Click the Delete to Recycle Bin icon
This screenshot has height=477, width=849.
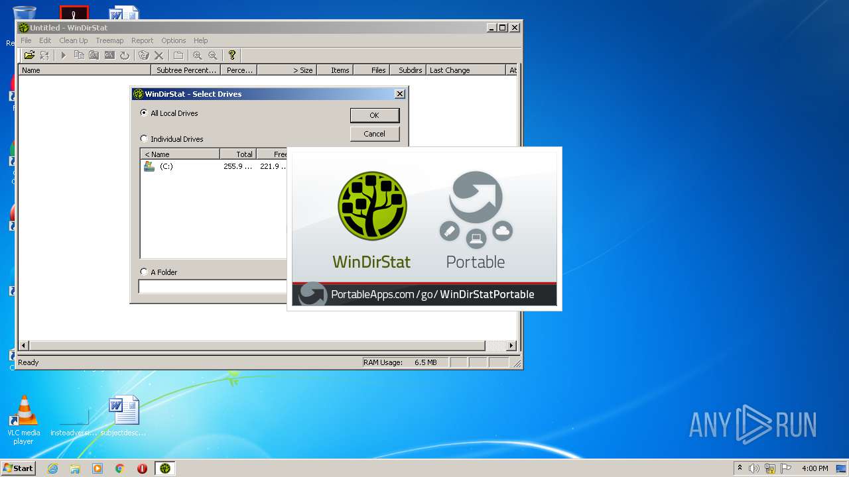pos(143,55)
